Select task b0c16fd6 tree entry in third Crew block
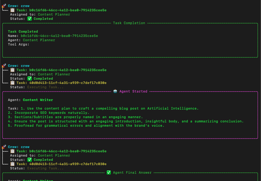This screenshot has width=261, height=181. pyautogui.click(x=61, y=151)
